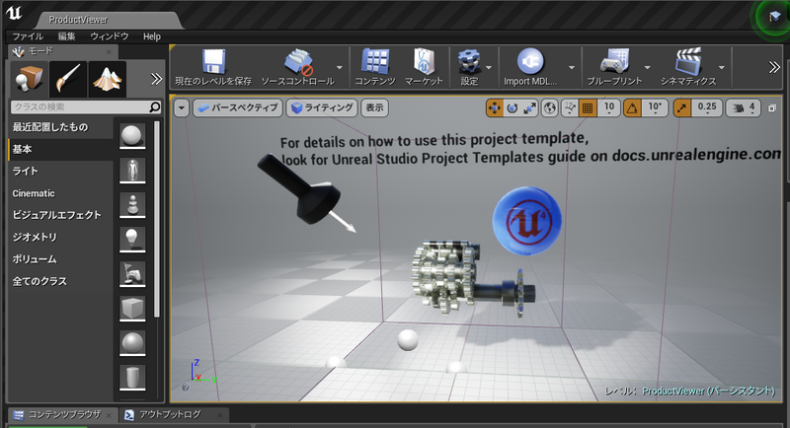
Task: Pick the Empty Character figure thumbnail
Action: (132, 171)
